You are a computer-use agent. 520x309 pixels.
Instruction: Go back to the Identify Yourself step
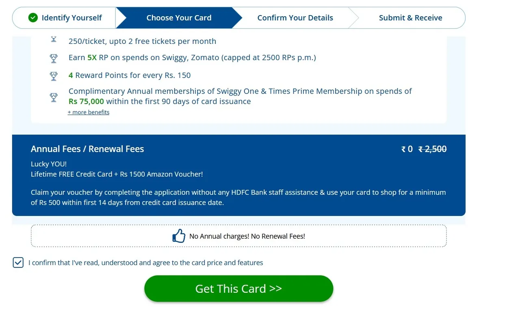[x=71, y=18]
